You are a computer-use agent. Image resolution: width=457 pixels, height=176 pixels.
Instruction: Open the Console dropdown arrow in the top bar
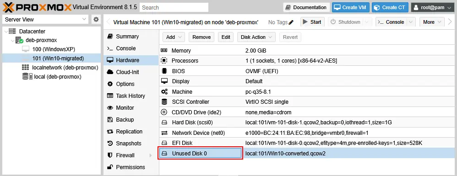tap(411, 22)
